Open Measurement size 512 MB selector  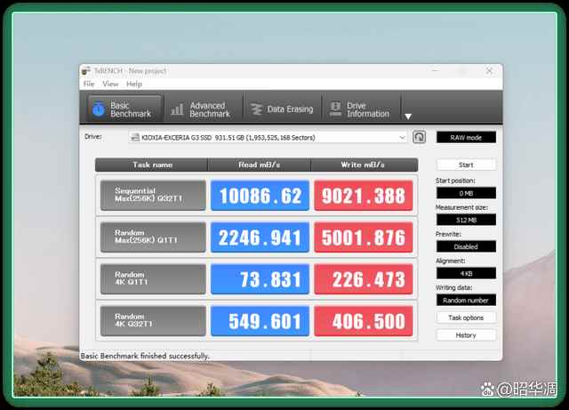466,220
